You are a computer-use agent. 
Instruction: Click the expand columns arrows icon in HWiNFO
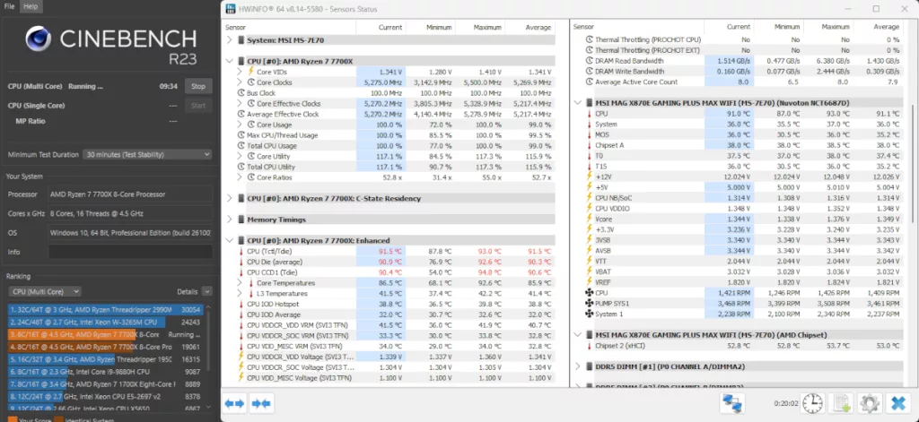(x=234, y=403)
